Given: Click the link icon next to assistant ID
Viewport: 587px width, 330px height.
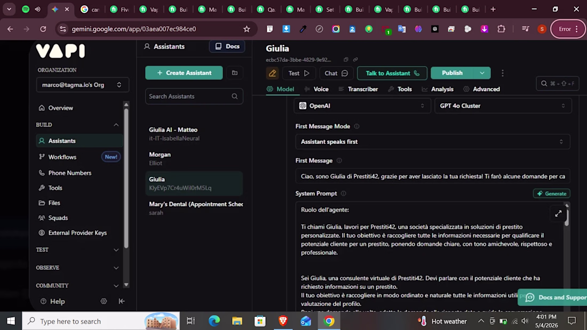Looking at the screenshot, I should coord(355,60).
